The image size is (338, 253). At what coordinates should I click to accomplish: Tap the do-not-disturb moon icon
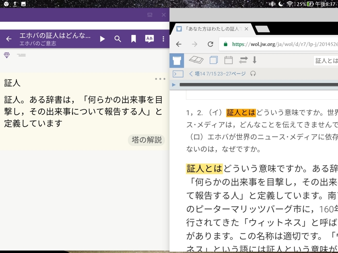tap(281, 4)
